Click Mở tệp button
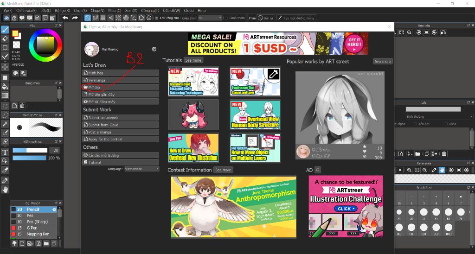 point(121,87)
